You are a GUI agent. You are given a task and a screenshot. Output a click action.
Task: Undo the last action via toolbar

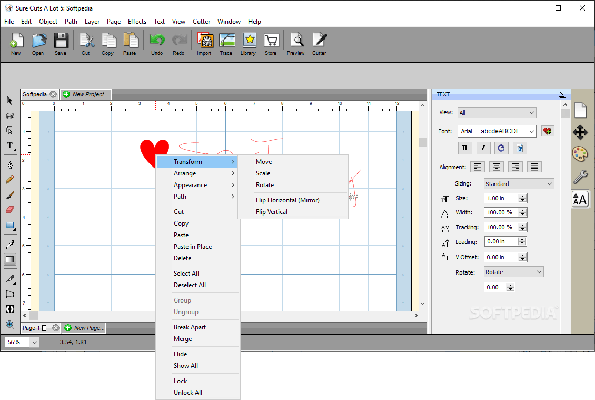157,44
